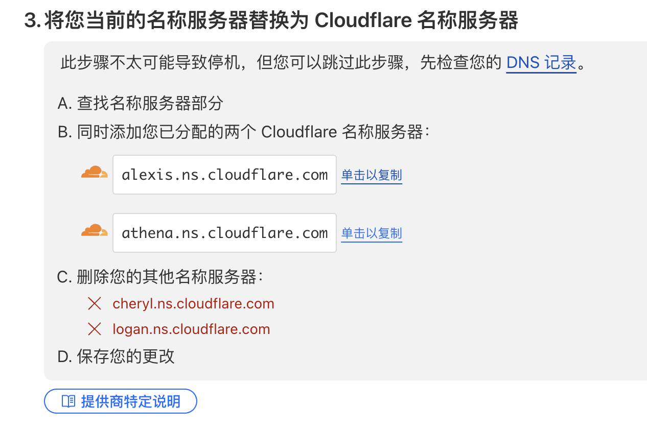Screen dimensions: 647x431
Task: Click the athena.ns.cloudflare.com text field
Action: (224, 233)
